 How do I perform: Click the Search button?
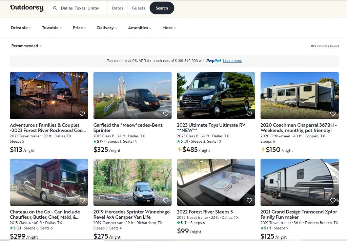click(x=162, y=8)
